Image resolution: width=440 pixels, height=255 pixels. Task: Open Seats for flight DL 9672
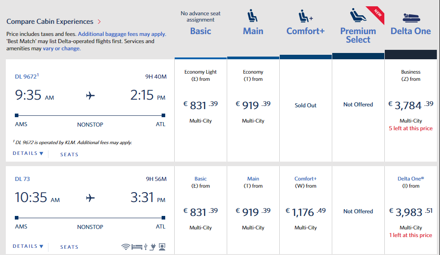coord(69,154)
